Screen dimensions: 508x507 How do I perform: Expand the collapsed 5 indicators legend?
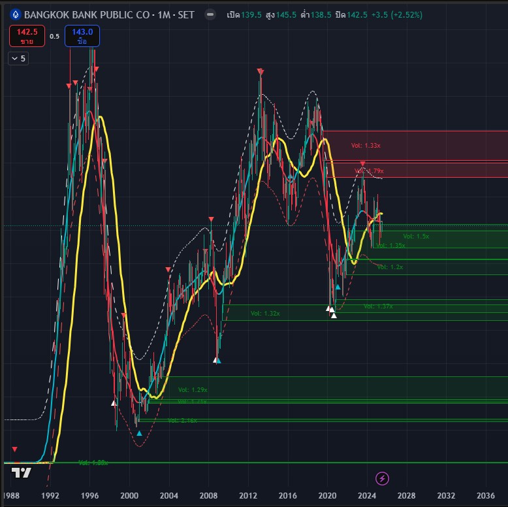(18, 59)
